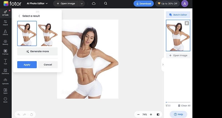Click the zoom in plus button
The height and width of the screenshot is (118, 222).
[x=151, y=114]
